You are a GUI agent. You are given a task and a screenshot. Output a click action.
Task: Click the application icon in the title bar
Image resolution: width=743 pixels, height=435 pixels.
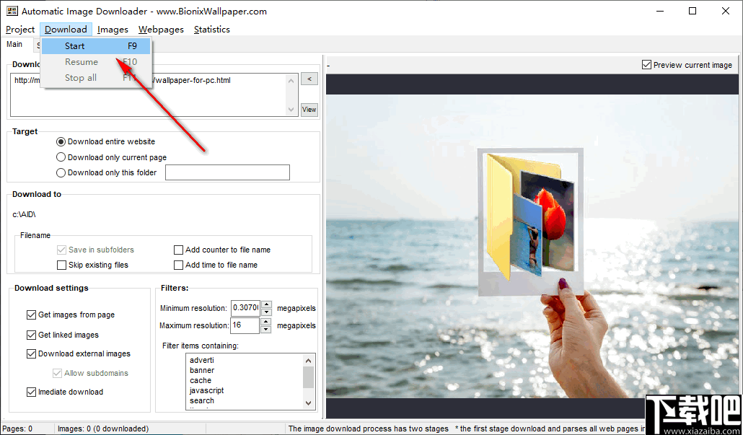click(11, 11)
